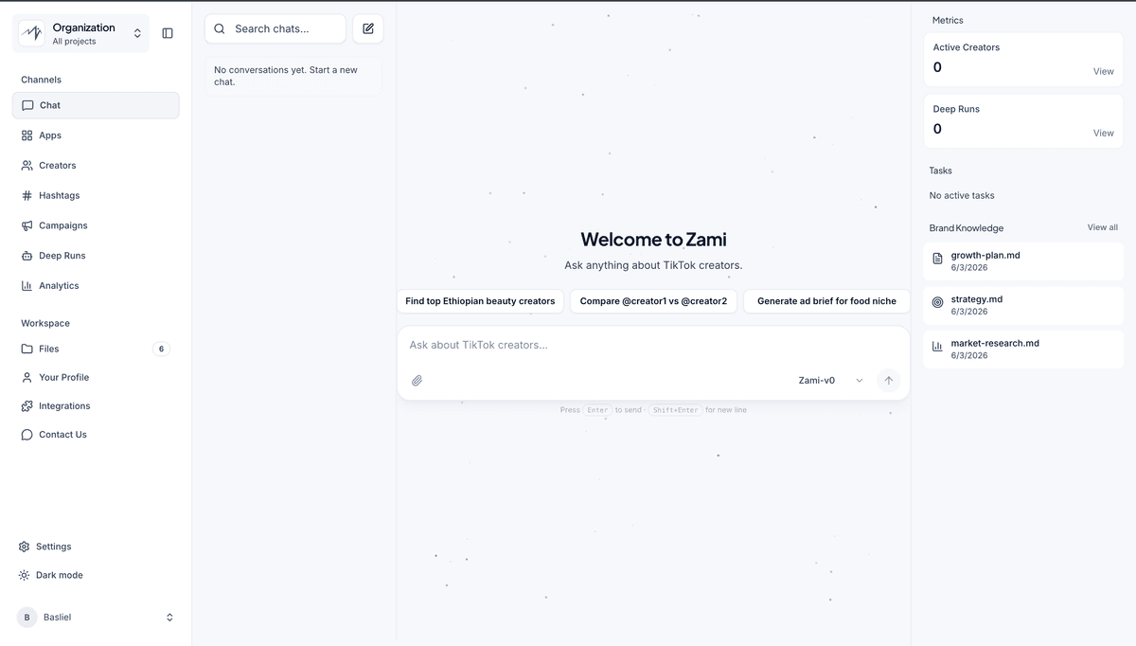Click the 'Ask about TikTok creators...' input
The image size is (1136, 646).
(653, 345)
